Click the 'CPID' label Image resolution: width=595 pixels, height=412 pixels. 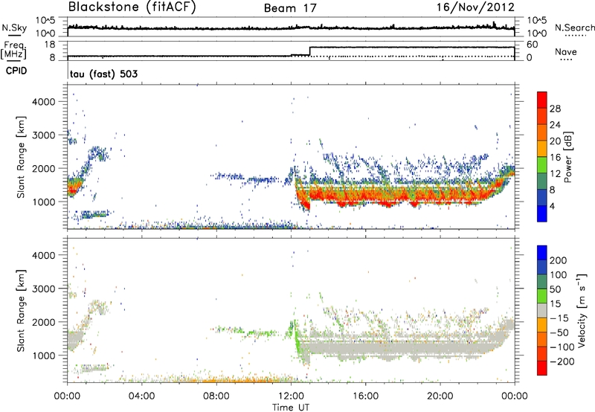(16, 71)
